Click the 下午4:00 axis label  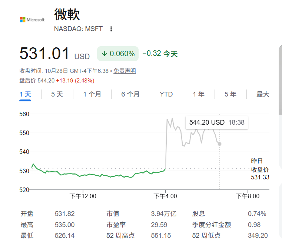click(x=165, y=196)
